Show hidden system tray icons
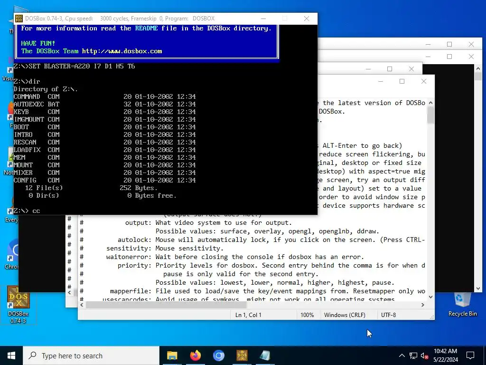486x365 pixels. coord(402,355)
